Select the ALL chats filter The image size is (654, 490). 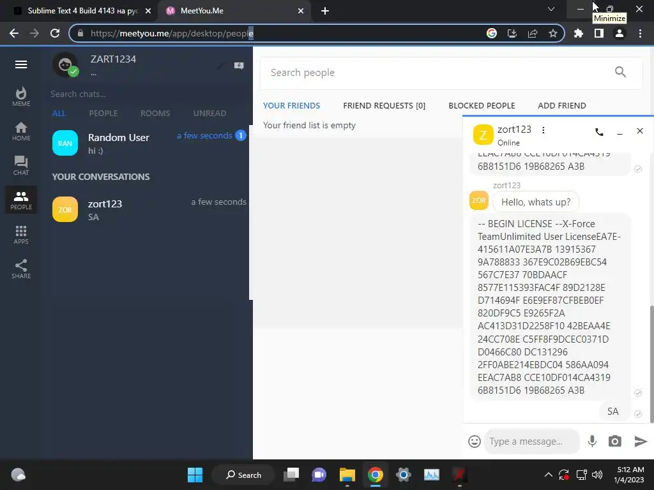[x=59, y=114]
